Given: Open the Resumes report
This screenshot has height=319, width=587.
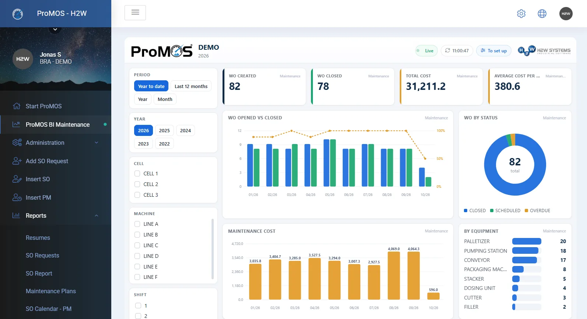Looking at the screenshot, I should 38,238.
